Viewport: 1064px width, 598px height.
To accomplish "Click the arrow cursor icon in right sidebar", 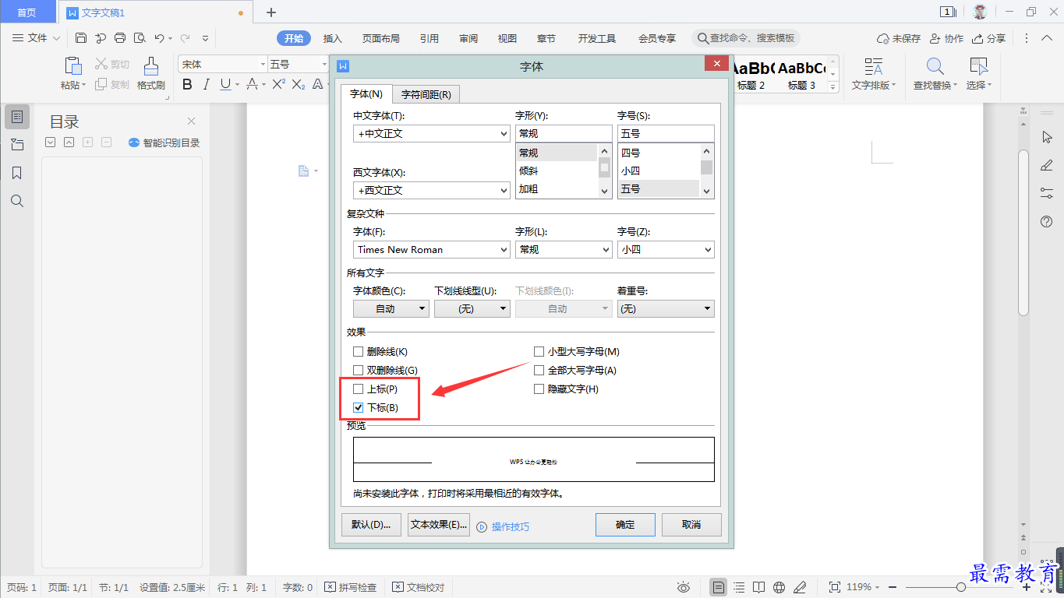I will pos(1047,137).
